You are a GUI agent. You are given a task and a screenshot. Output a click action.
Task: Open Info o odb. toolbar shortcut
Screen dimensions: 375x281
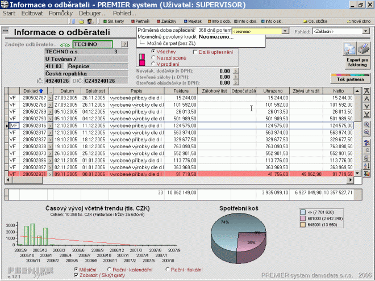(219, 21)
